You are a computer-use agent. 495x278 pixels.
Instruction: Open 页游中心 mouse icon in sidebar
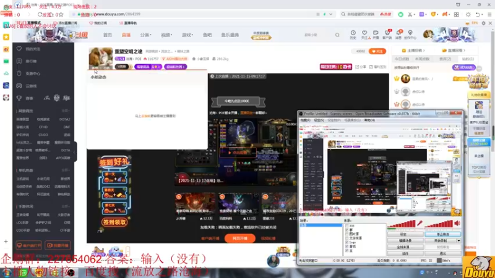pyautogui.click(x=19, y=74)
